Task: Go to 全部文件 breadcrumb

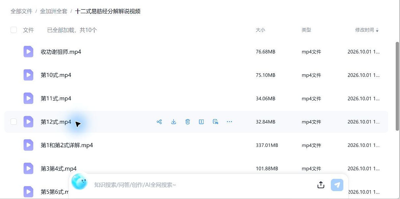Action: [x=21, y=11]
